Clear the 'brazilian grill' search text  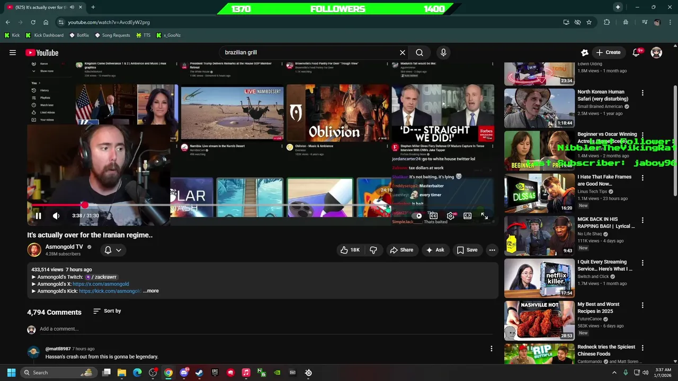coord(403,52)
